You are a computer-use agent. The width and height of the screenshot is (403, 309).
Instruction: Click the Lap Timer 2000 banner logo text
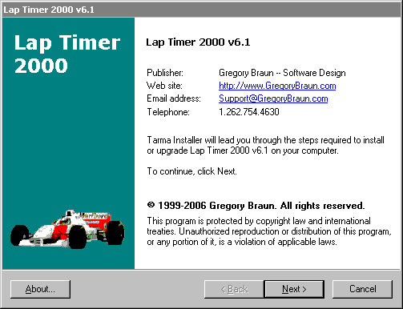(67, 54)
